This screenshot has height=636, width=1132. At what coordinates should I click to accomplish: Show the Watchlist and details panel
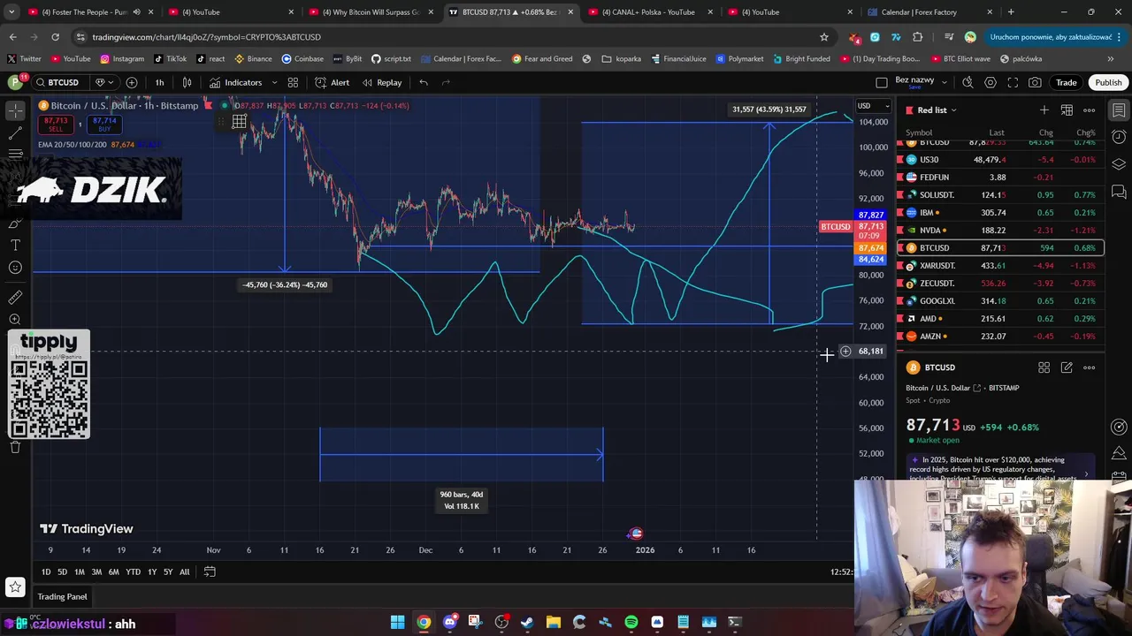[1119, 110]
